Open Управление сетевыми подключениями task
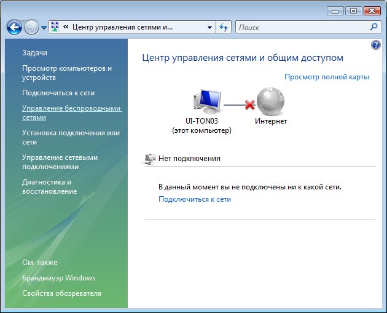 (x=60, y=162)
